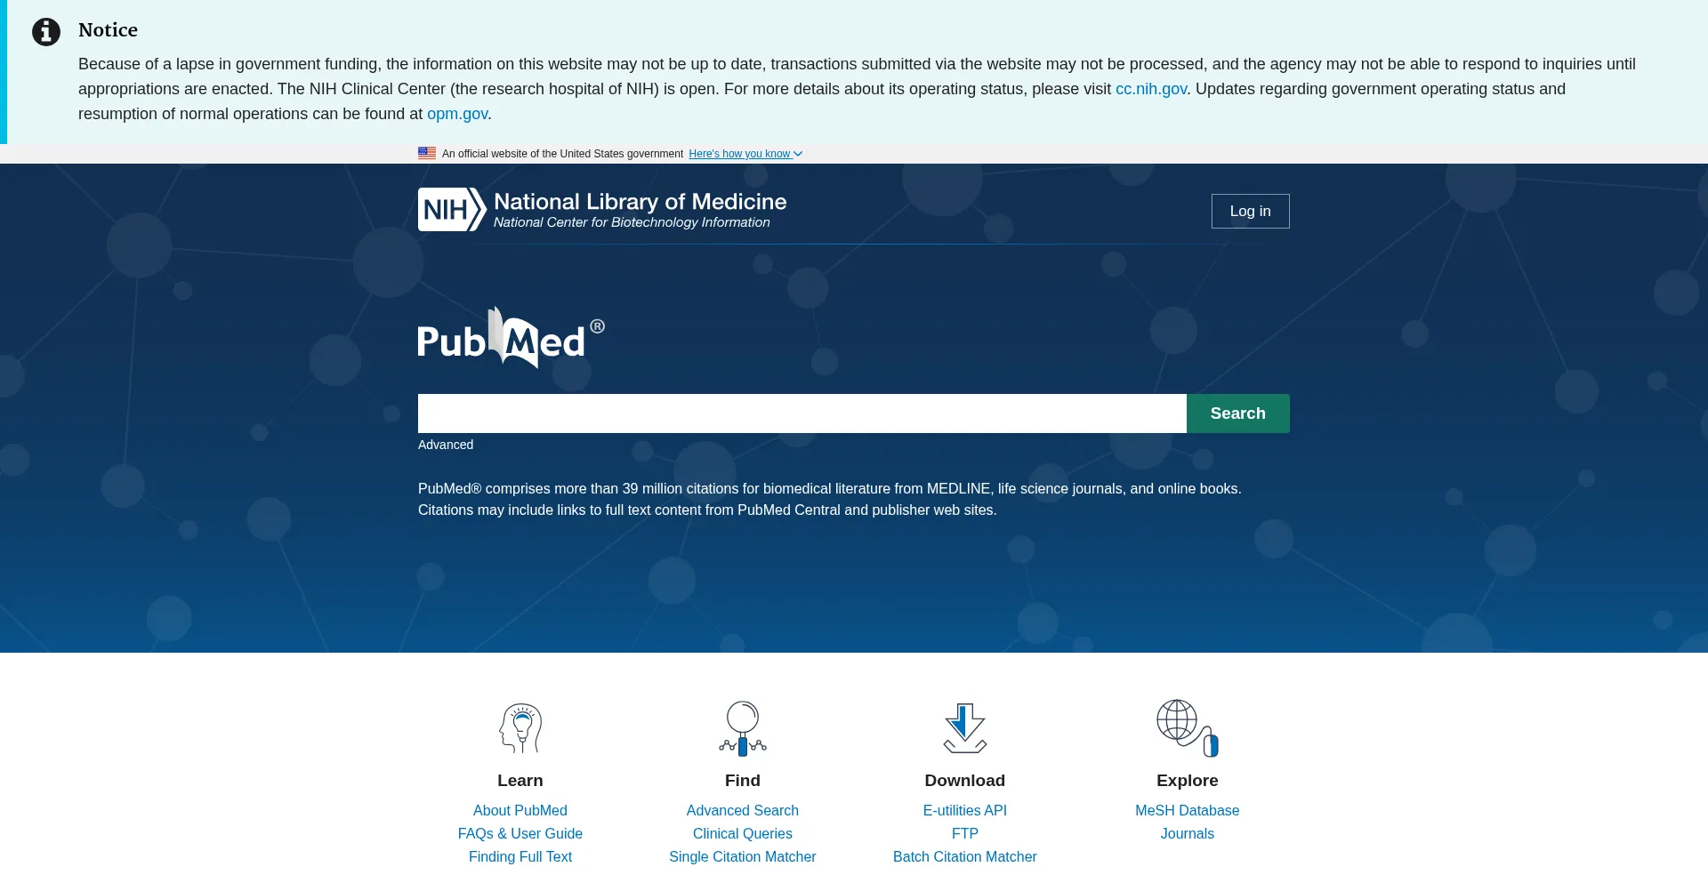Open the Single Citation Matcher link

[743, 856]
